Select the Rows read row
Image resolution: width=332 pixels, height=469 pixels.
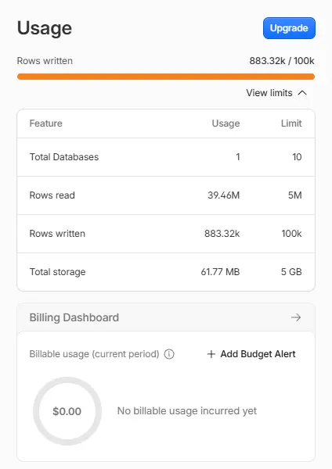166,195
